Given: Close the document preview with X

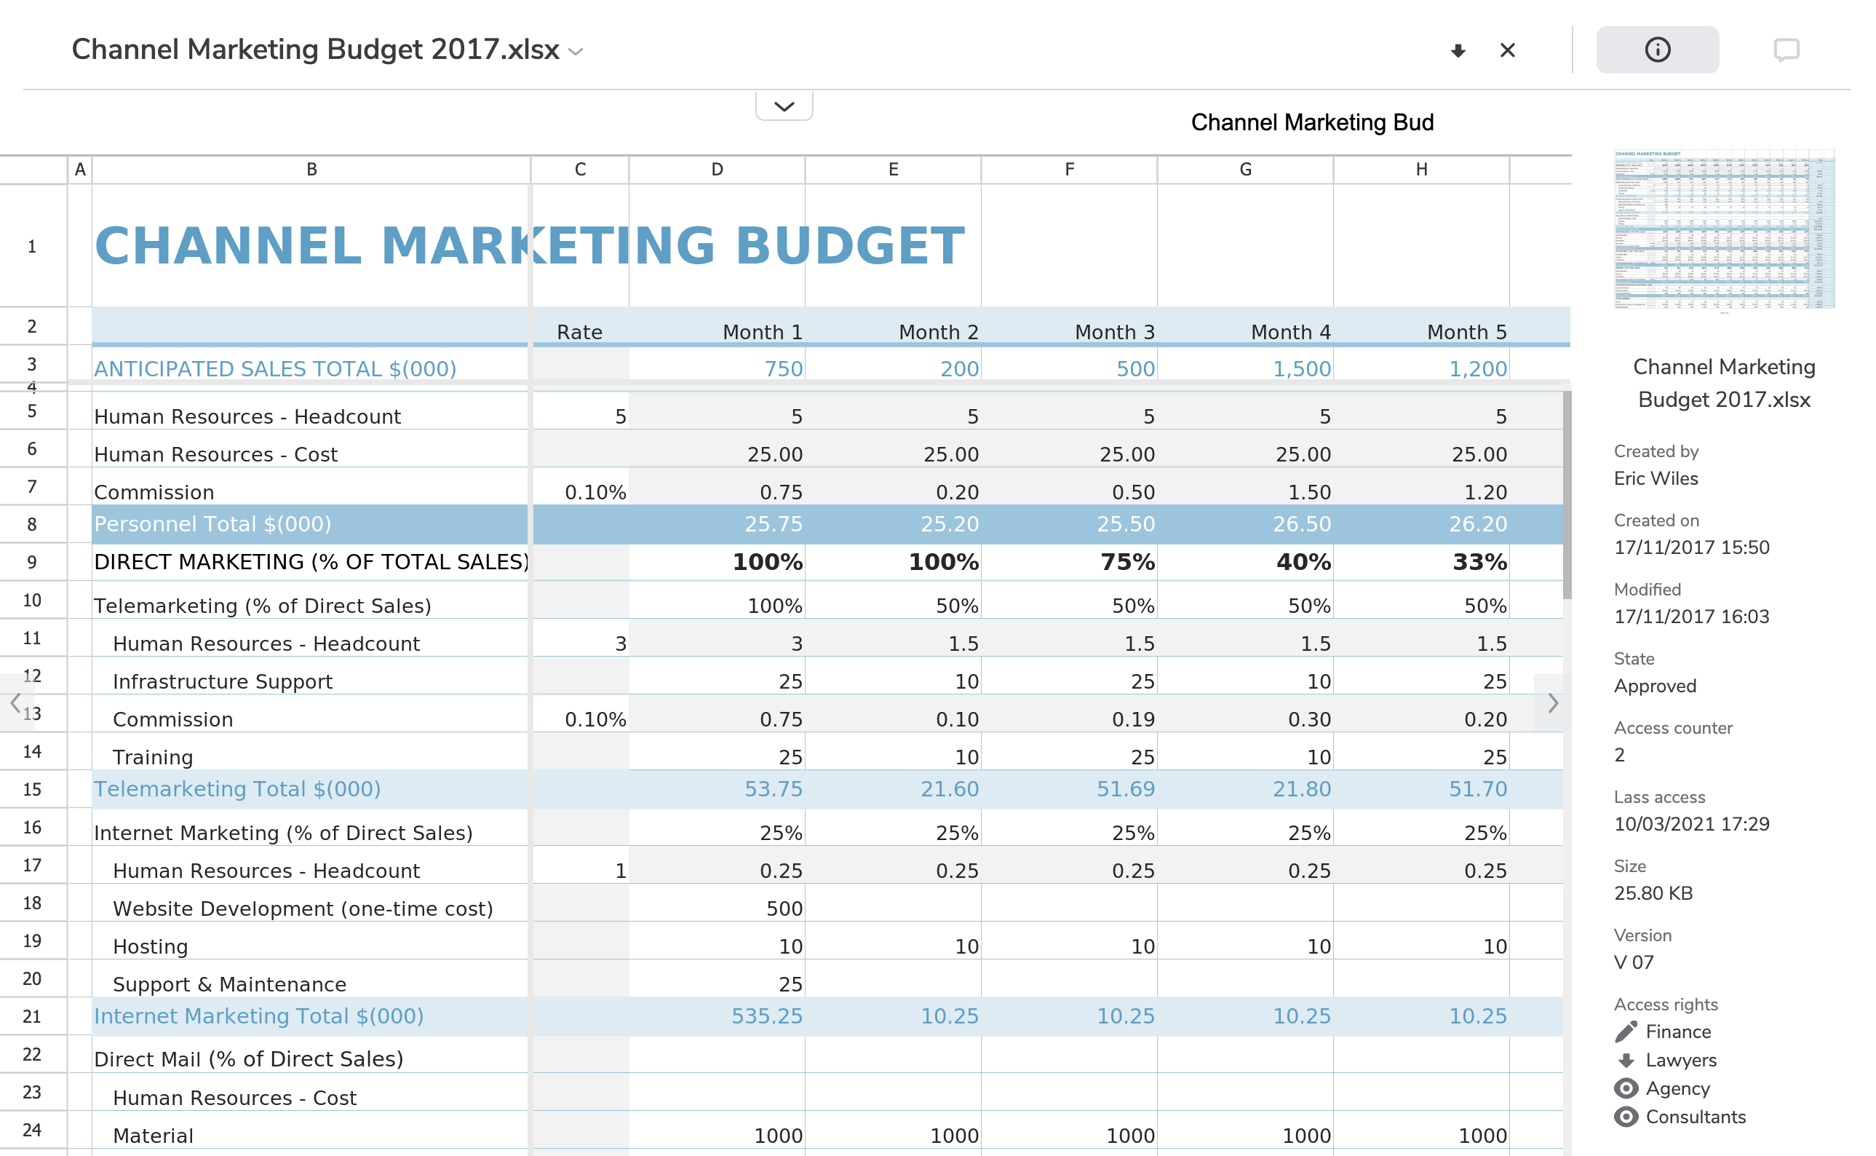Looking at the screenshot, I should click(x=1507, y=50).
